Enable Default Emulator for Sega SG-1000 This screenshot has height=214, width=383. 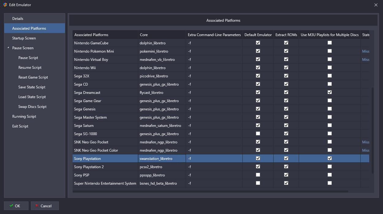click(x=258, y=134)
